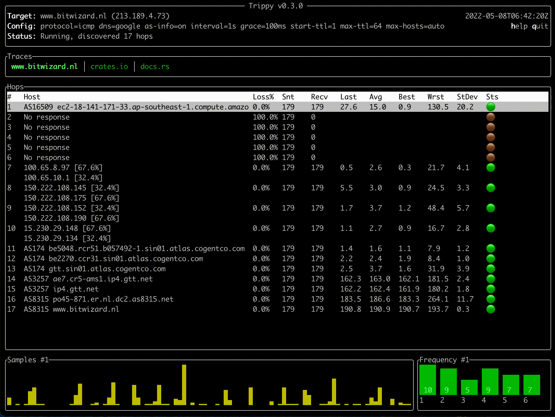Click green status dot for hop 17
The height and width of the screenshot is (417, 555).
tap(490, 309)
